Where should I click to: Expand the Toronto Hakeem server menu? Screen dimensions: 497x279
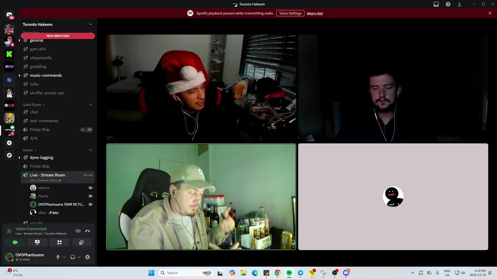[x=90, y=24]
